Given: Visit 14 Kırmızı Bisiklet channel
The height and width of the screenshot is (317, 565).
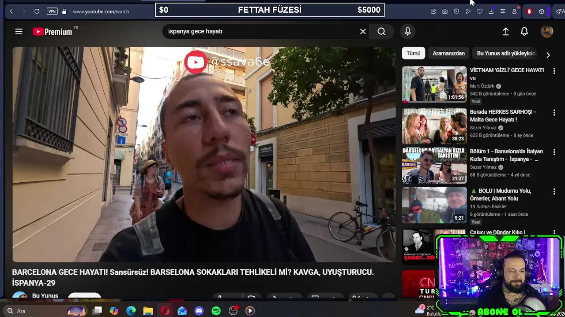Looking at the screenshot, I should coord(488,206).
